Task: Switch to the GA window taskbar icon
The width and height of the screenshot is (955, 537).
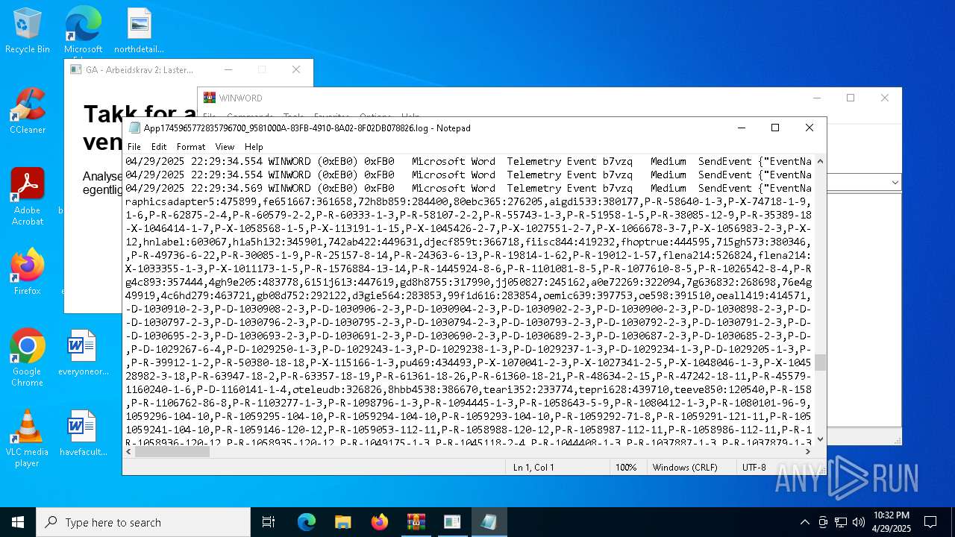Action: click(x=452, y=522)
